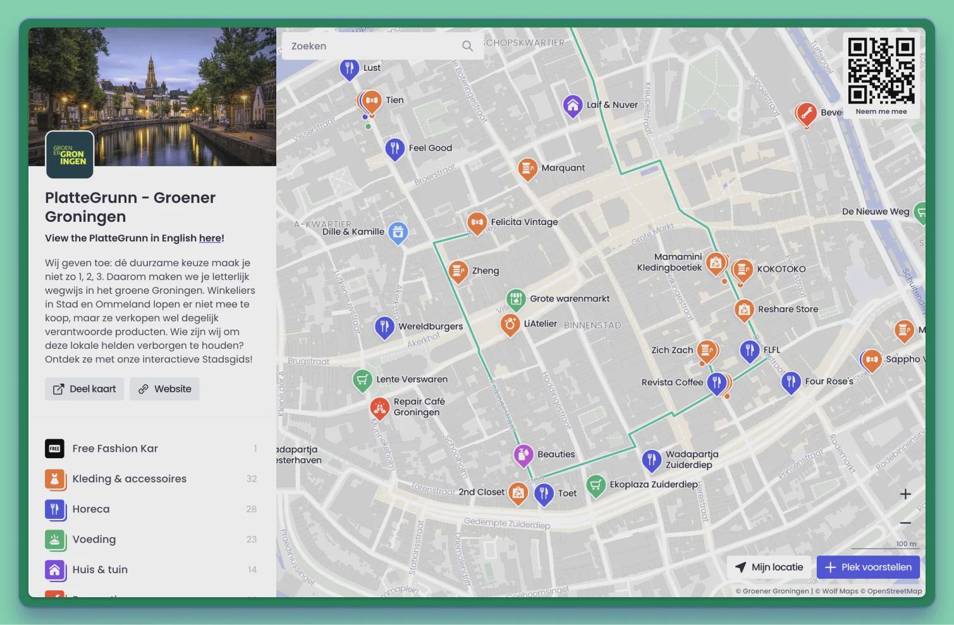Filter the map by Horeca
This screenshot has width=954, height=625.
click(x=91, y=509)
